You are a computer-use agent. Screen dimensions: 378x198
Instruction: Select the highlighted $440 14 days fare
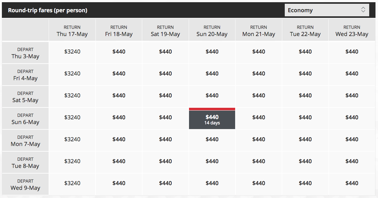coord(212,118)
